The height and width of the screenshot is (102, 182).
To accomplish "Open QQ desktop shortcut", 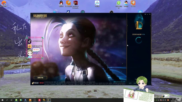I will pyautogui.click(x=61, y=4).
